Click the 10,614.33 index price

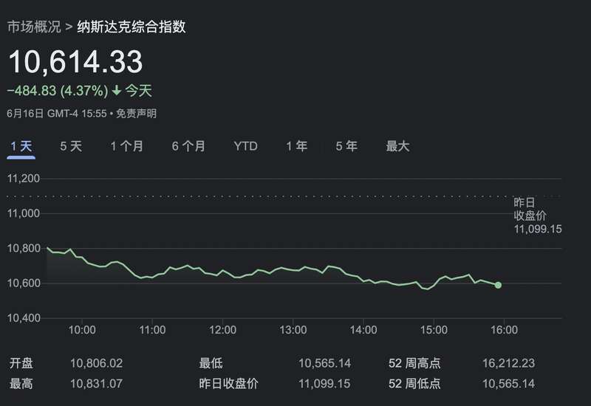[75, 61]
